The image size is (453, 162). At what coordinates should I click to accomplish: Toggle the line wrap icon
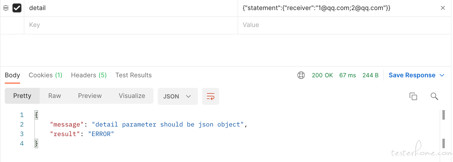tap(211, 96)
